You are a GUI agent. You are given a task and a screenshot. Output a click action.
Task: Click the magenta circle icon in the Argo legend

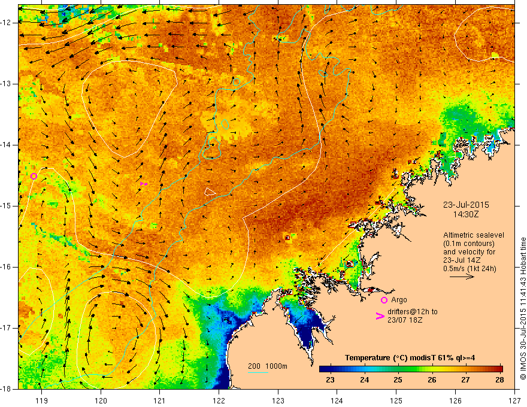point(384,300)
